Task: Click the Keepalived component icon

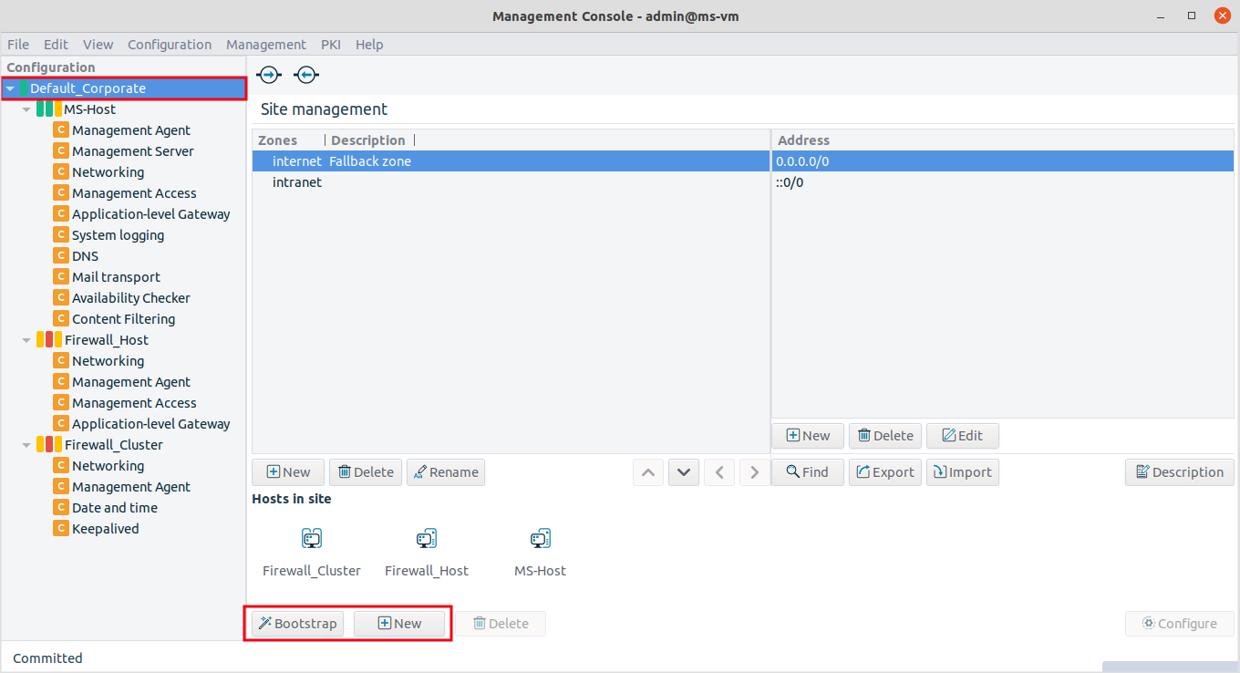Action: point(61,529)
